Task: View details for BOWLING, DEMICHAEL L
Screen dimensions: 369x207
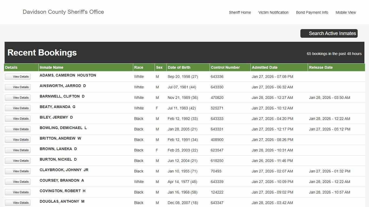Action: tap(18, 129)
